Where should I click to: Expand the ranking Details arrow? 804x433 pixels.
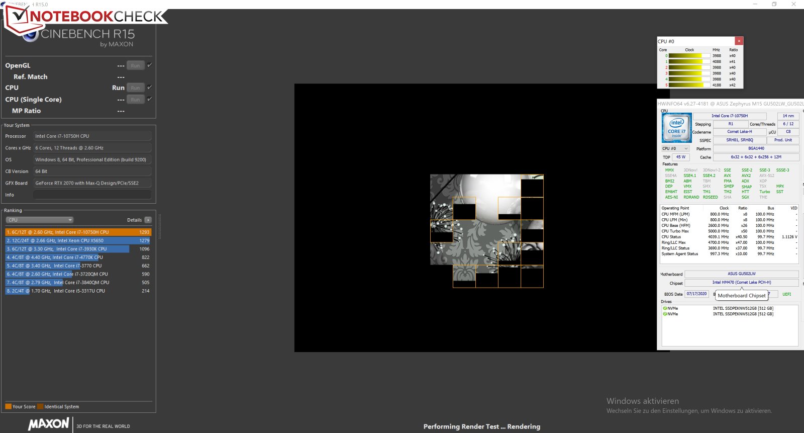tap(148, 220)
